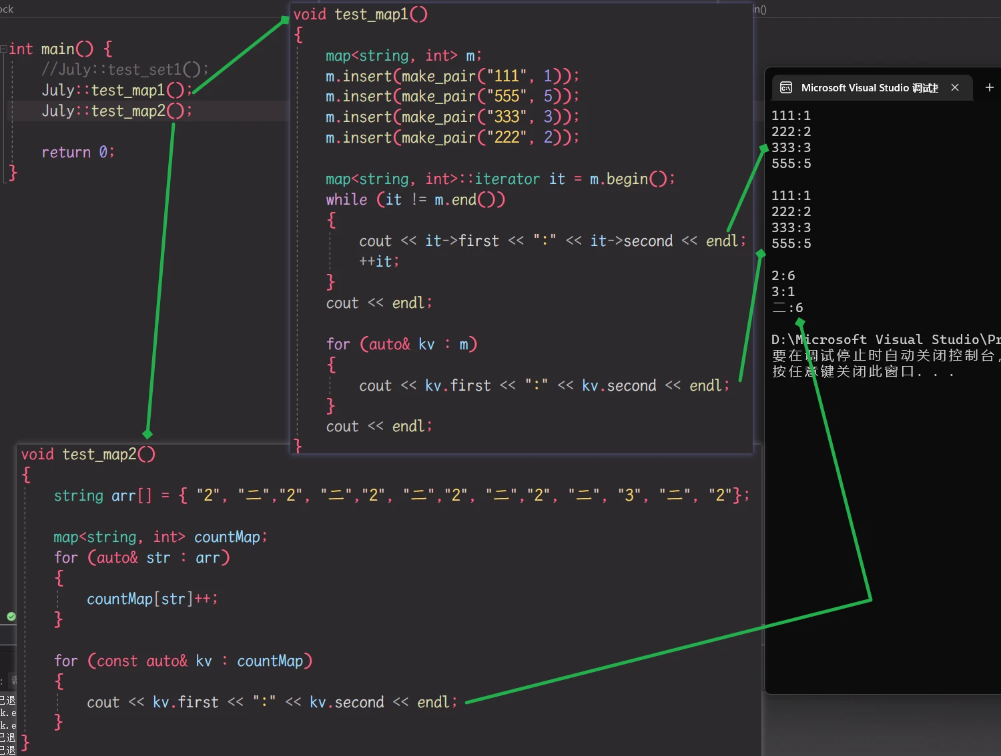Click the 'while (it != m.end())' line

415,199
